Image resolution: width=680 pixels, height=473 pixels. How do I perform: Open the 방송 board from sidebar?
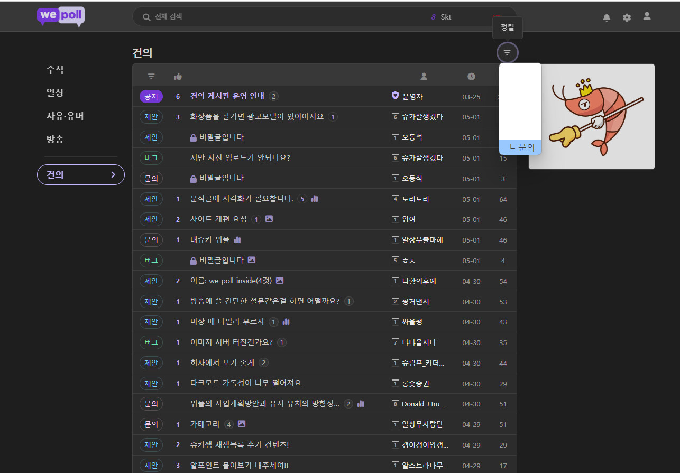tap(55, 139)
